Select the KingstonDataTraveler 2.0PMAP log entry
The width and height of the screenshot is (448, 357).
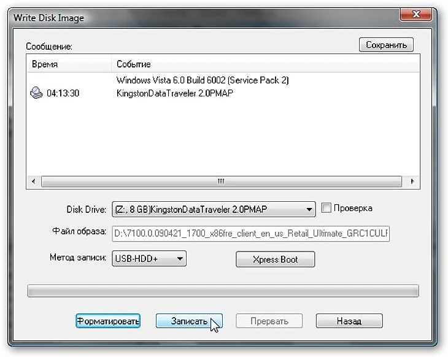(x=174, y=93)
